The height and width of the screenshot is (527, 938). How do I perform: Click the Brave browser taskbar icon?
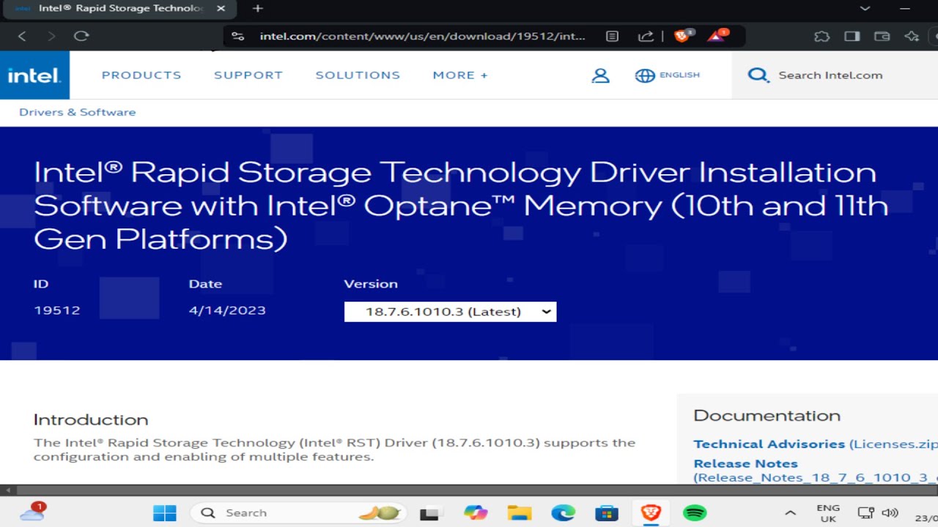point(651,512)
